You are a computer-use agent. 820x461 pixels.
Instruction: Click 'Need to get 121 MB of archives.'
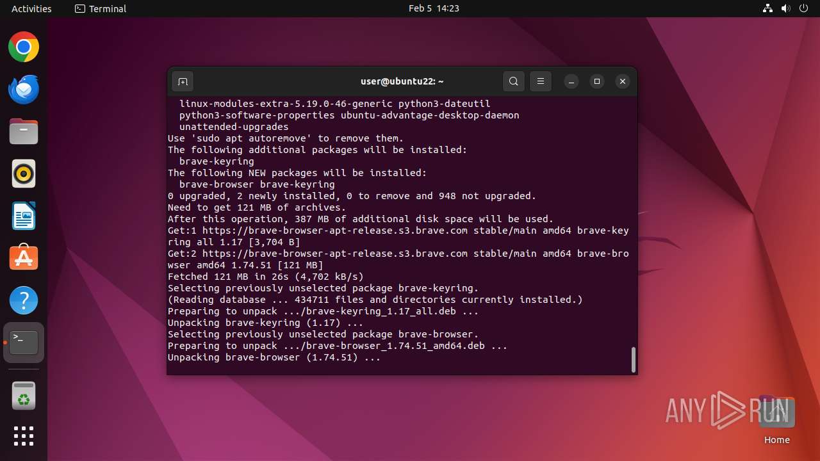257,207
